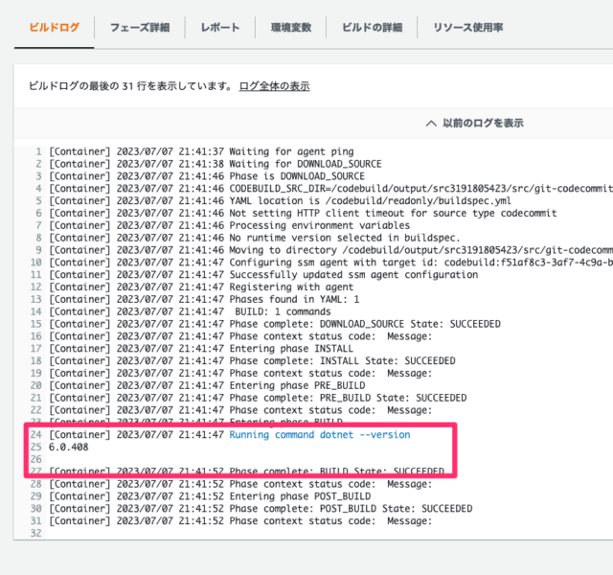613x575 pixels.
Task: Click log line number 32
Action: point(35,533)
